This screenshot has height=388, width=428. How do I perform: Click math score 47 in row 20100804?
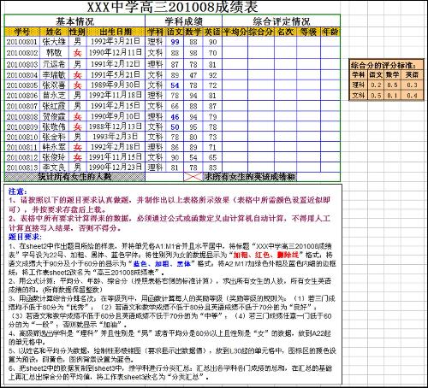tap(193, 75)
